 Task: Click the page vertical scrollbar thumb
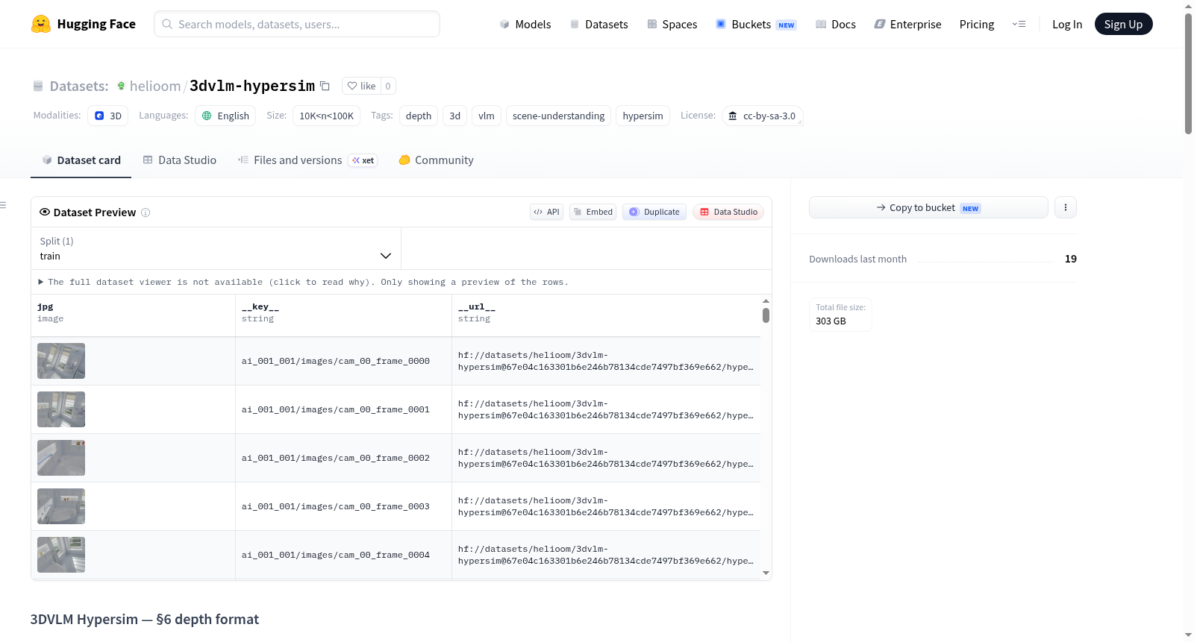(x=1188, y=74)
